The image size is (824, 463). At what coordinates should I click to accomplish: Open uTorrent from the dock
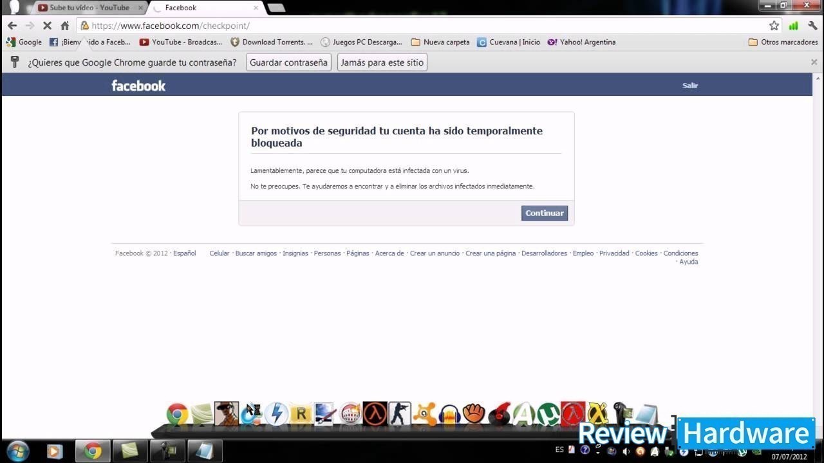[x=548, y=414]
